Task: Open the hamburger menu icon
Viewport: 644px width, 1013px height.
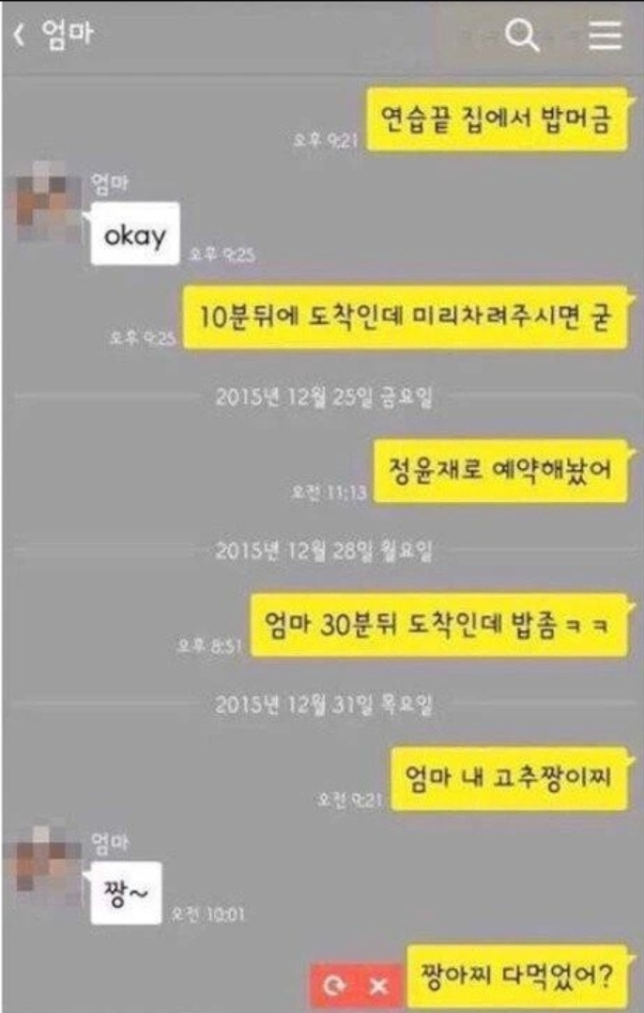Action: (x=606, y=34)
